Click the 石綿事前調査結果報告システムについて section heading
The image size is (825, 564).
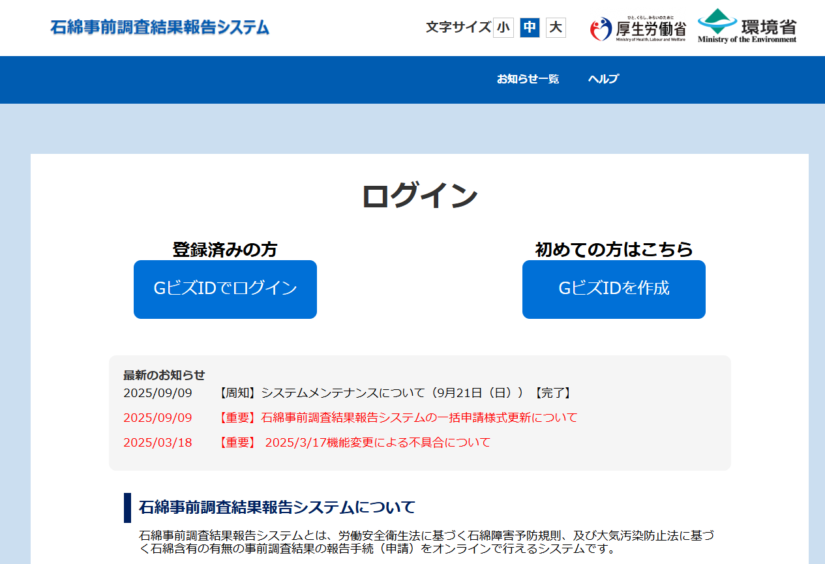(x=277, y=507)
